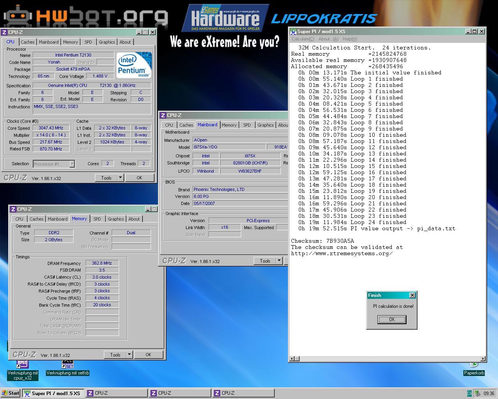Open the setfsb desktop shortcut
The height and width of the screenshot is (399, 498).
point(68,368)
